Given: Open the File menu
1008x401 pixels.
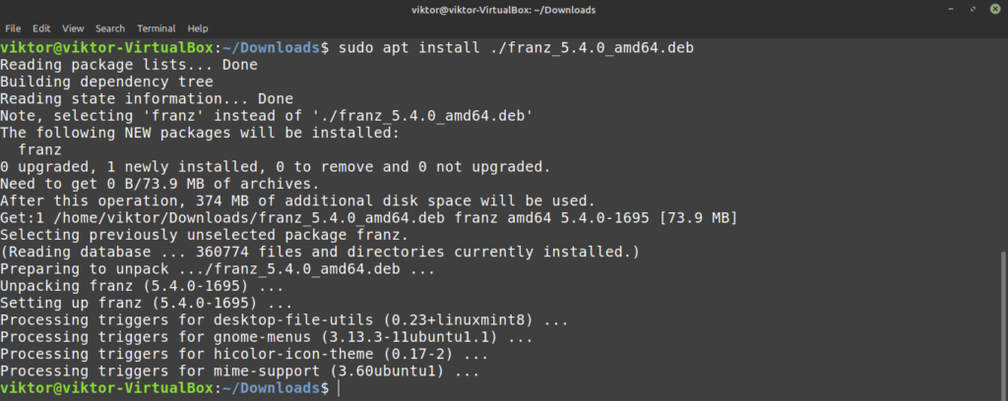Looking at the screenshot, I should pos(15,29).
